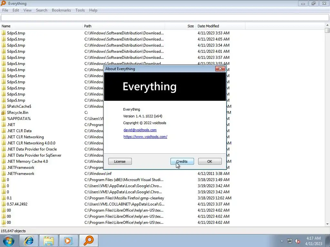Click the Microsoft Visual Studio path cell
Image resolution: width=330 pixels, height=247 pixels.
[124, 180]
